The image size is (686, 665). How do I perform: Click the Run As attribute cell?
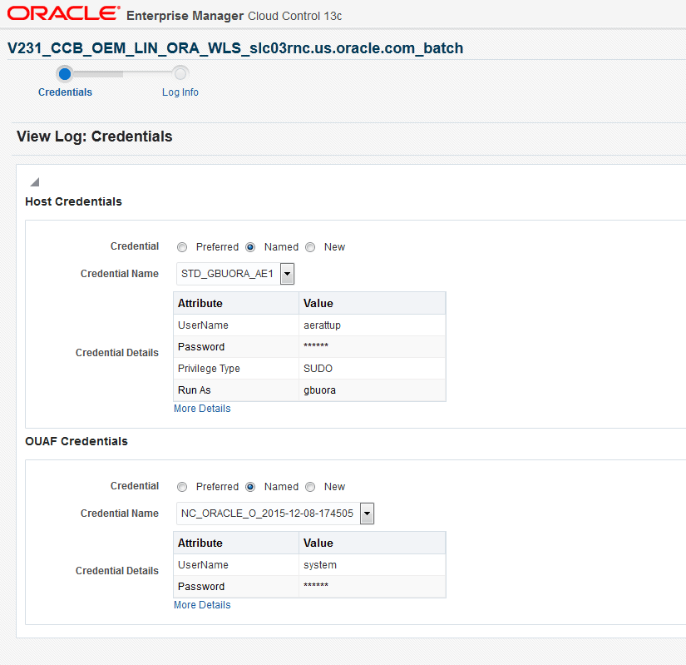pos(236,390)
